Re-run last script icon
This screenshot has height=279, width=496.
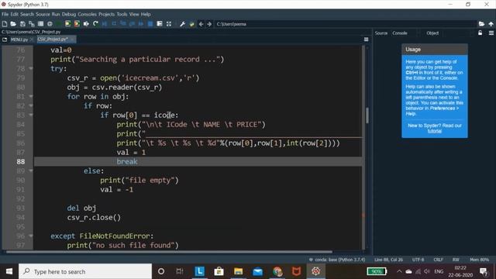[x=95, y=24]
